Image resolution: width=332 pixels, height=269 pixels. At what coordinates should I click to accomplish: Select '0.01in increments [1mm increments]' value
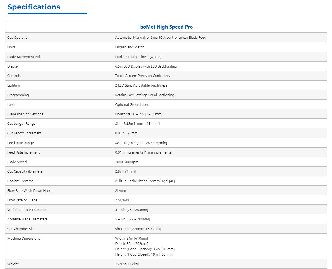(144, 152)
